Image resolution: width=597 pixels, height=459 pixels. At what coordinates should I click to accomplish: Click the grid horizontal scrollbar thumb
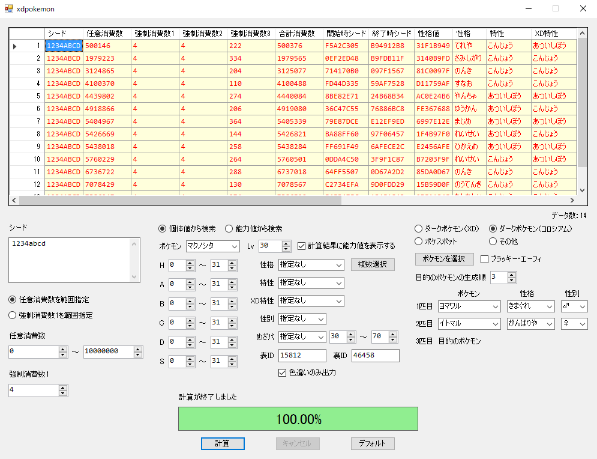[x=180, y=200]
